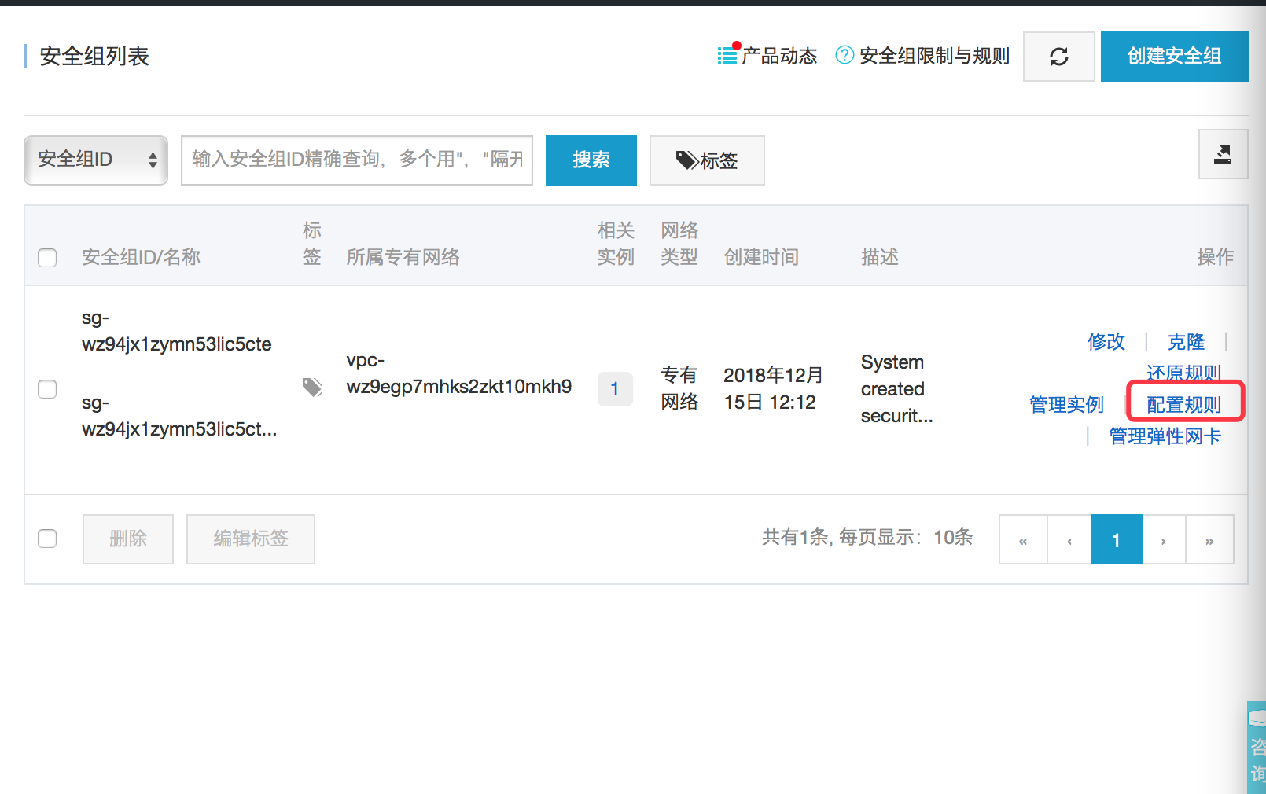
Task: Open 管理弹性网卡 link
Action: [1165, 436]
